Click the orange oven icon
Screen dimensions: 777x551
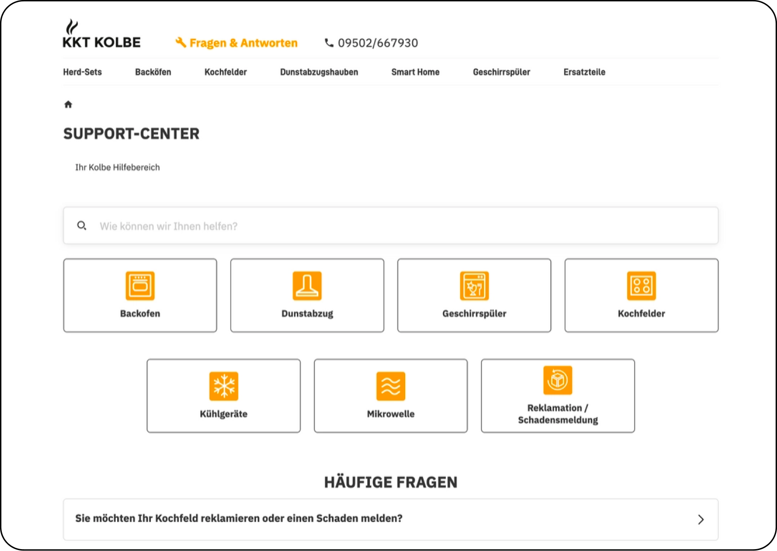[x=140, y=286]
